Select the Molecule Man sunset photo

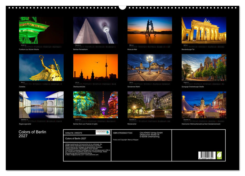coord(150,30)
